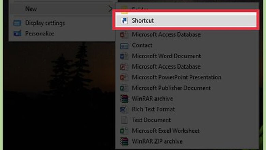The width and height of the screenshot is (266, 150).
Task: Create a new Microsoft Word Document
Action: click(x=187, y=56)
